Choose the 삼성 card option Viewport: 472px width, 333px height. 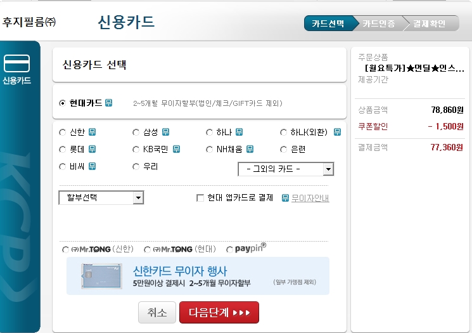pos(136,133)
